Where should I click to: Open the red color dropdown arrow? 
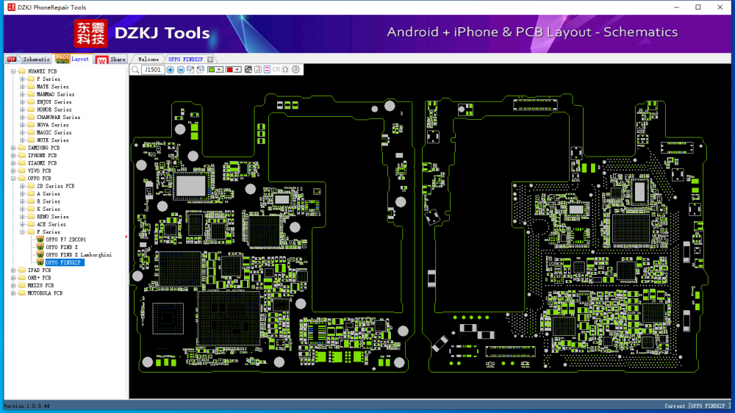coord(237,70)
